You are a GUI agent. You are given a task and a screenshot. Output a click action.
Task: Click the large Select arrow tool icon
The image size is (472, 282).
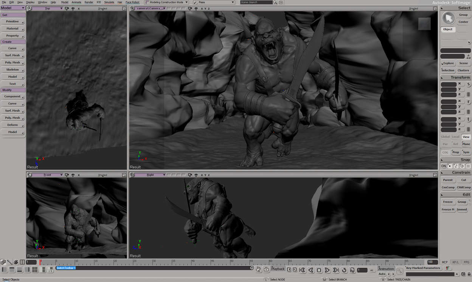pyautogui.click(x=448, y=18)
